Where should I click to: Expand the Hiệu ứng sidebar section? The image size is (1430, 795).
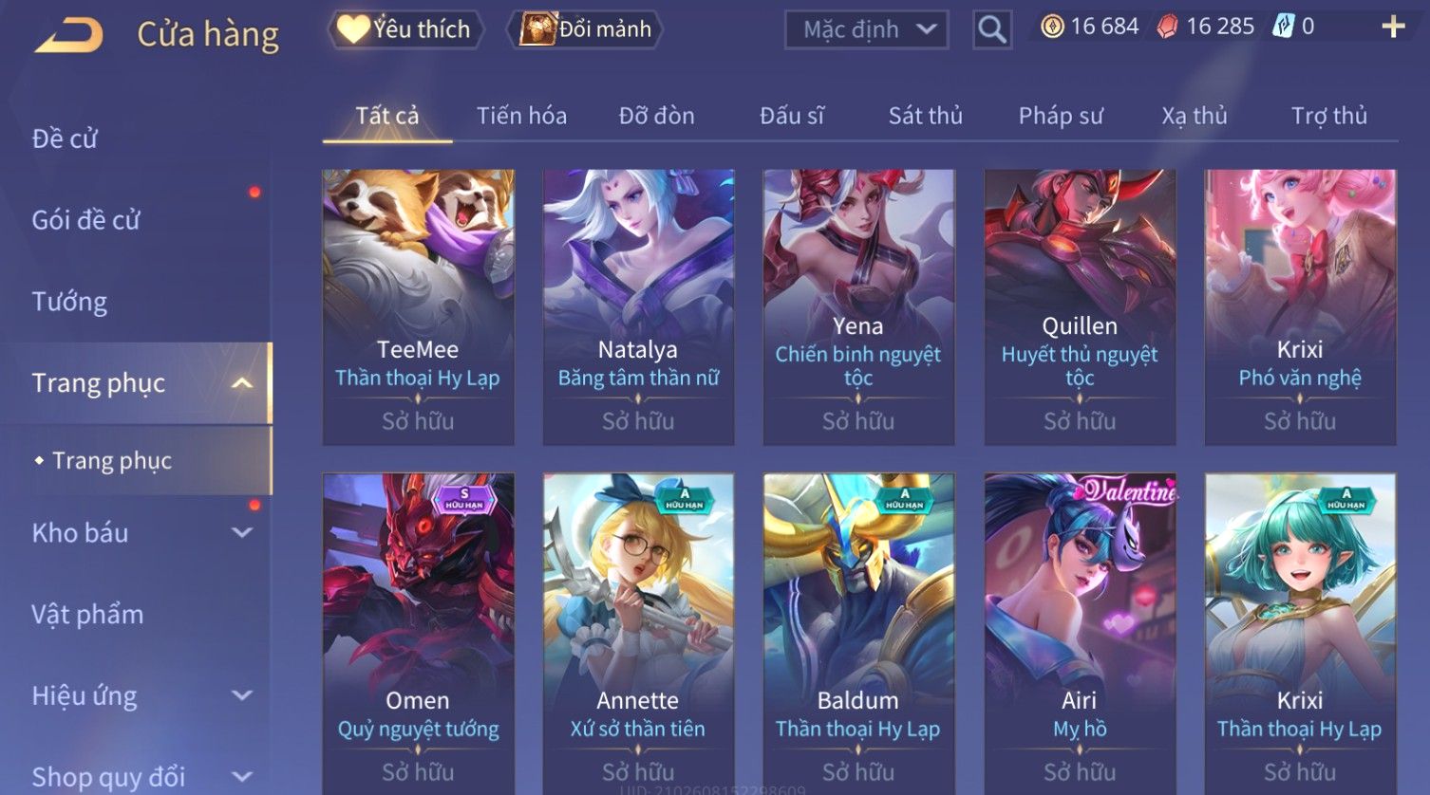tap(242, 695)
